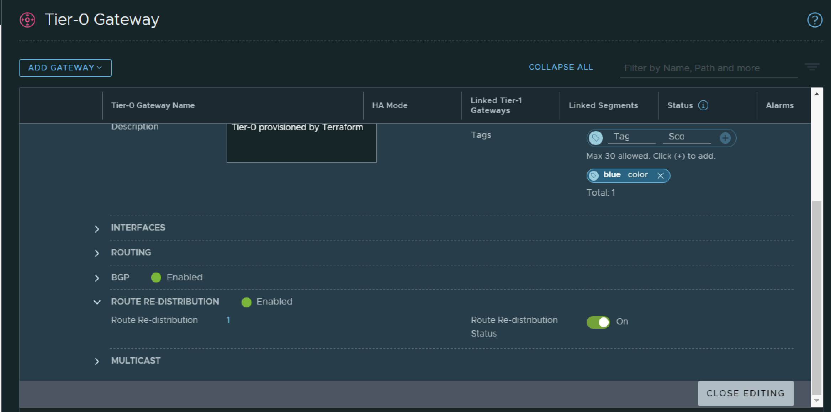The image size is (831, 412).
Task: Click the Description text area
Action: (x=301, y=143)
